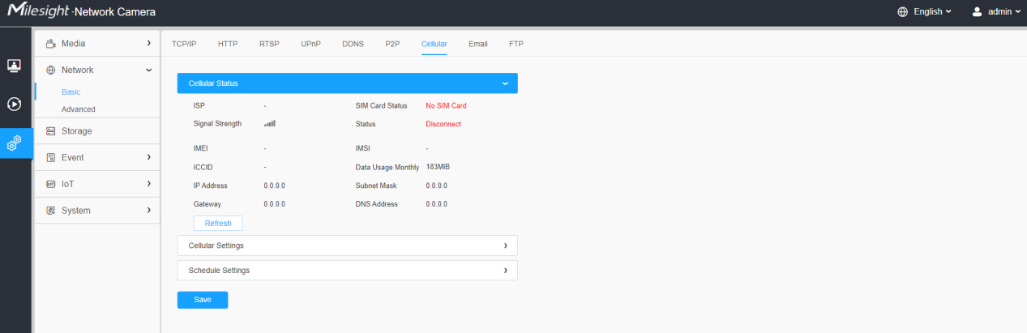This screenshot has width=1027, height=333.
Task: Expand the Media menu arrow
Action: 148,43
